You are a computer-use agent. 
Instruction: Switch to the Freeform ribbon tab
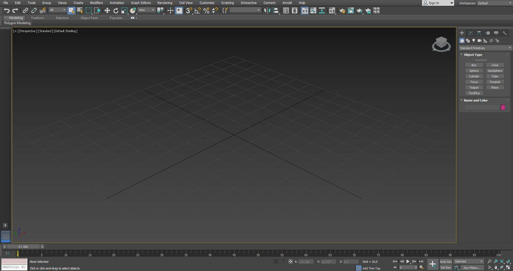point(37,18)
